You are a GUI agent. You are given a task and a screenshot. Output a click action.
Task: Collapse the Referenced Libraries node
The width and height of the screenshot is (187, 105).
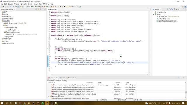3,32
